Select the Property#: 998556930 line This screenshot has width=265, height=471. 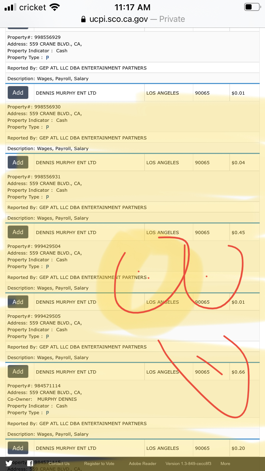click(x=34, y=107)
